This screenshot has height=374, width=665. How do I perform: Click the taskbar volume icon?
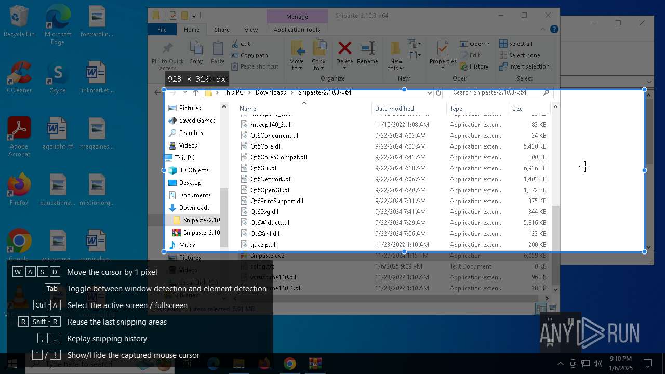pos(598,364)
